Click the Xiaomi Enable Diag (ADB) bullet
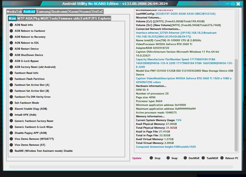Screen dimensions: 246x177 click(x=11, y=109)
